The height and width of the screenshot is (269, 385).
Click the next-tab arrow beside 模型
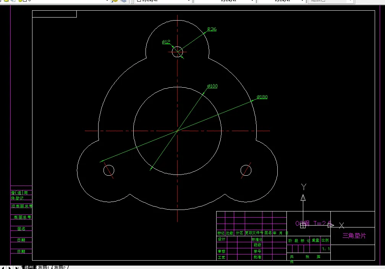coord(10,267)
